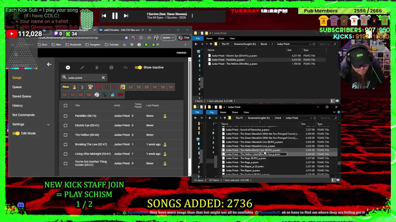The image size is (396, 222).
Task: Check Breaking The Law (02:47) checkbox
Action: coord(65,144)
